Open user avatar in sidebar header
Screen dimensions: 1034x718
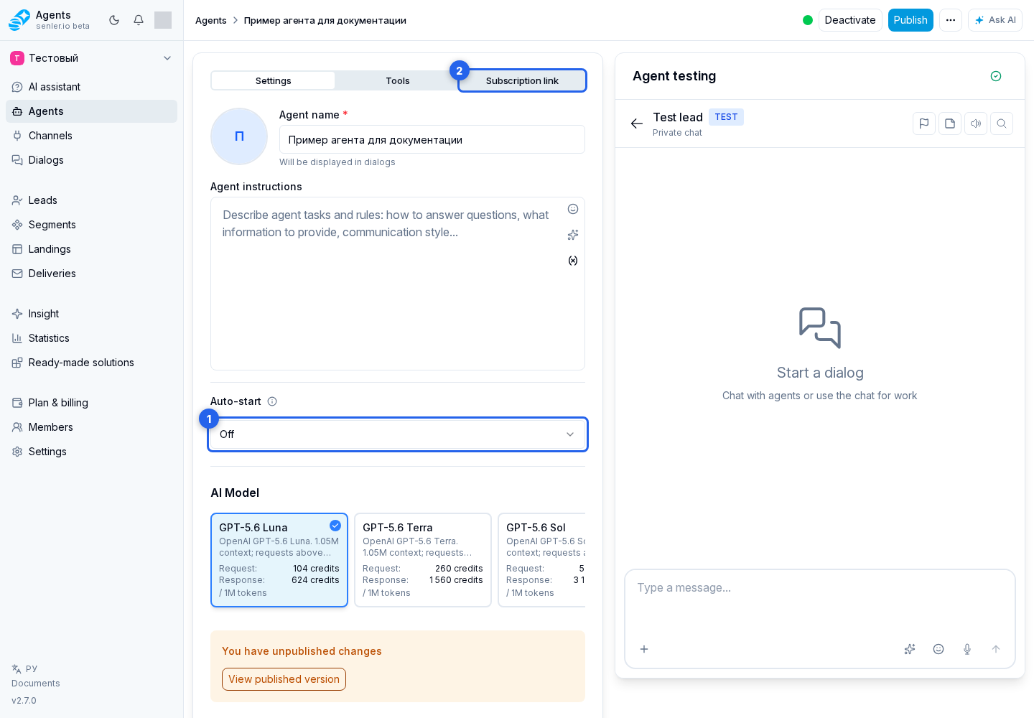[x=163, y=20]
